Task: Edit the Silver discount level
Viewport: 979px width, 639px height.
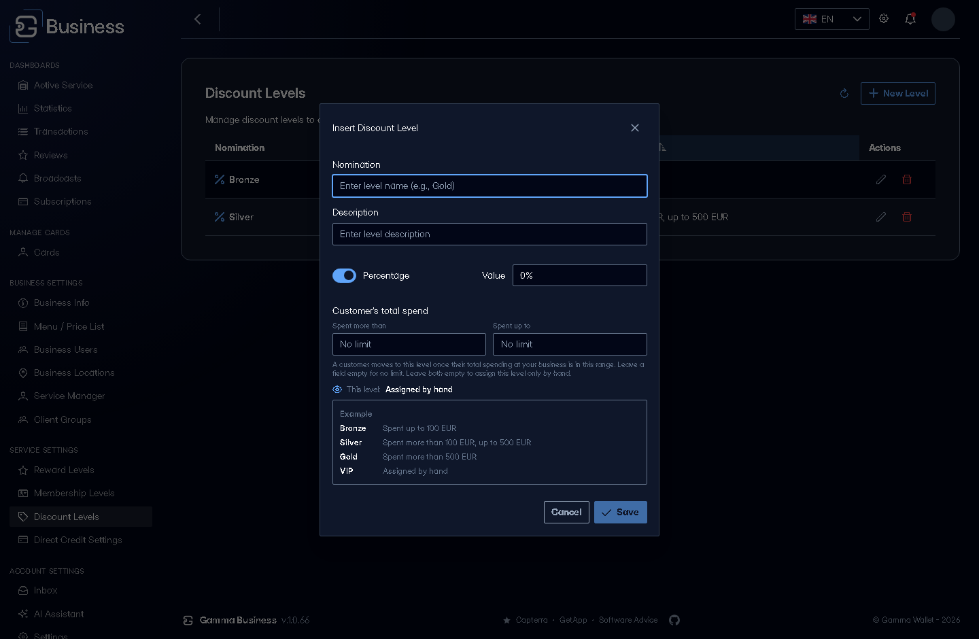Action: click(x=881, y=217)
